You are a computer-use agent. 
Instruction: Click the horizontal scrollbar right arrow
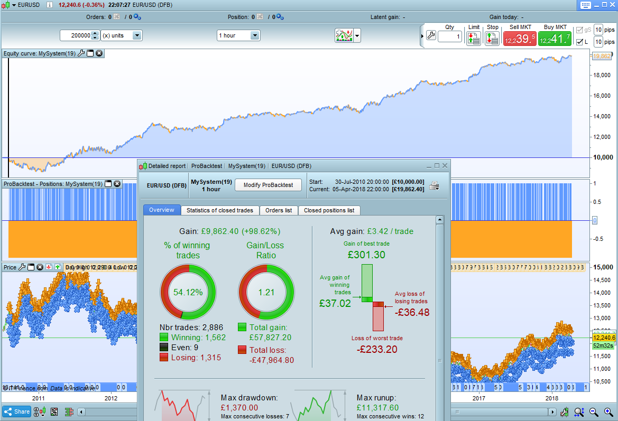552,412
